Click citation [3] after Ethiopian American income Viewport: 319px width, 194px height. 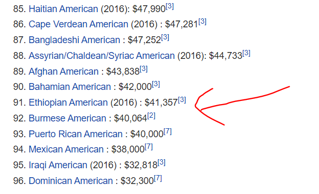tap(182, 100)
